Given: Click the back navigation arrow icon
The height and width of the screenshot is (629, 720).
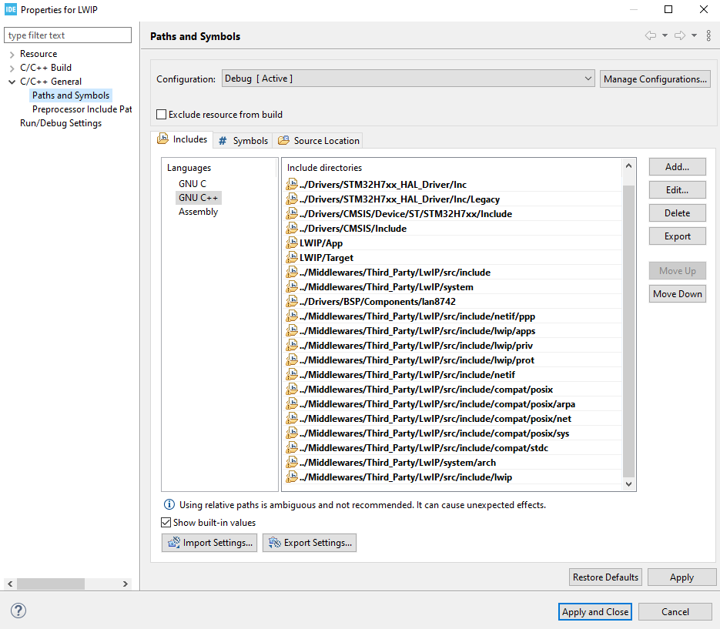Looking at the screenshot, I should [x=650, y=35].
